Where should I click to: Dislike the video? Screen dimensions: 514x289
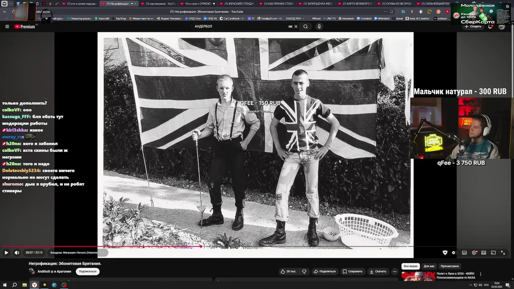pos(304,271)
